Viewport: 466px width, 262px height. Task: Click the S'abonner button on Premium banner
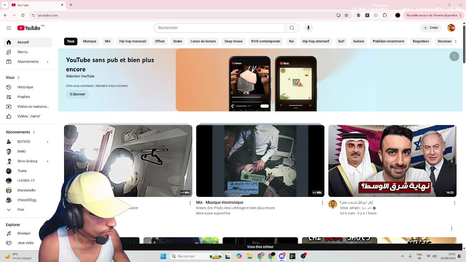(x=78, y=94)
